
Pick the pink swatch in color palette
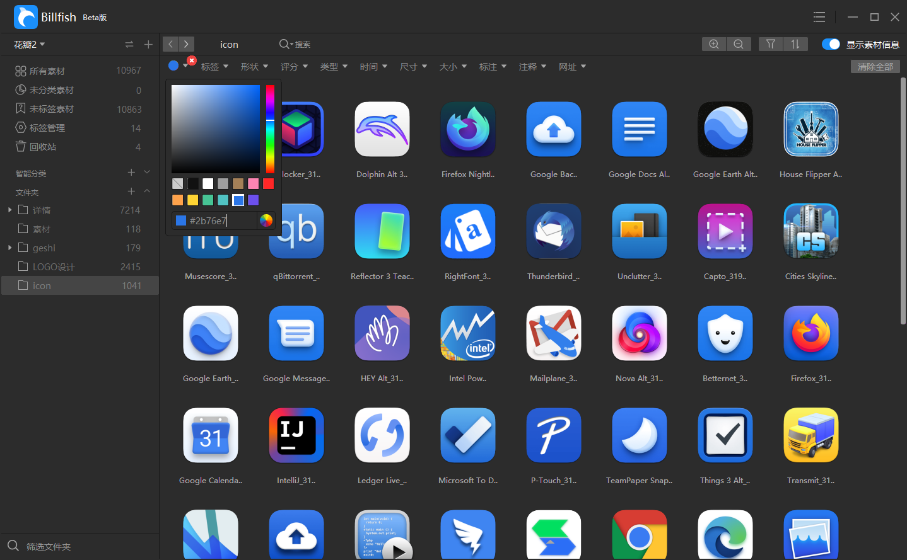[x=253, y=183]
